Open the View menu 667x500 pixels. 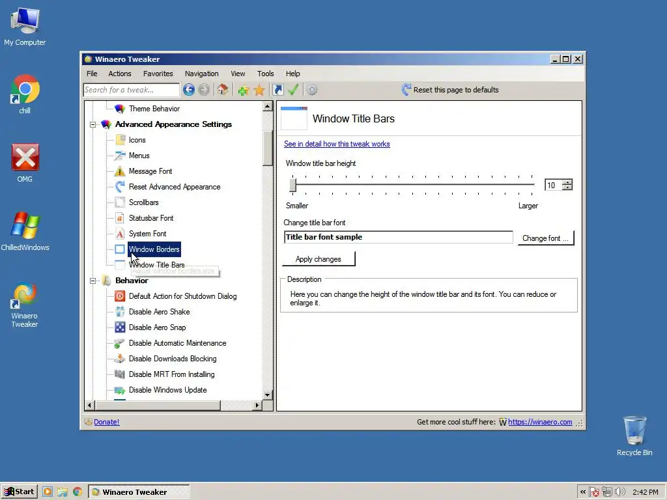tap(238, 74)
